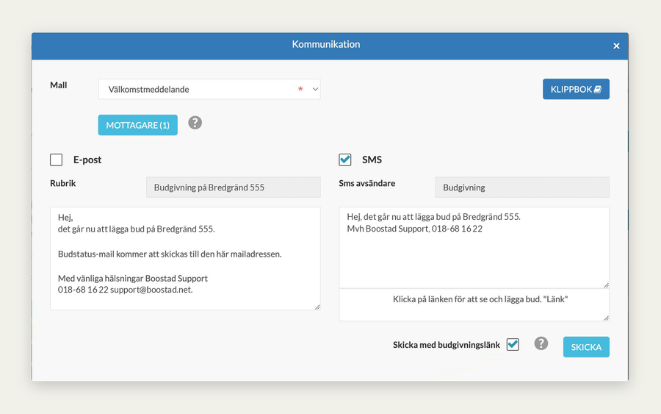The height and width of the screenshot is (414, 661).
Task: Send the message with SKICKA
Action: coord(586,347)
